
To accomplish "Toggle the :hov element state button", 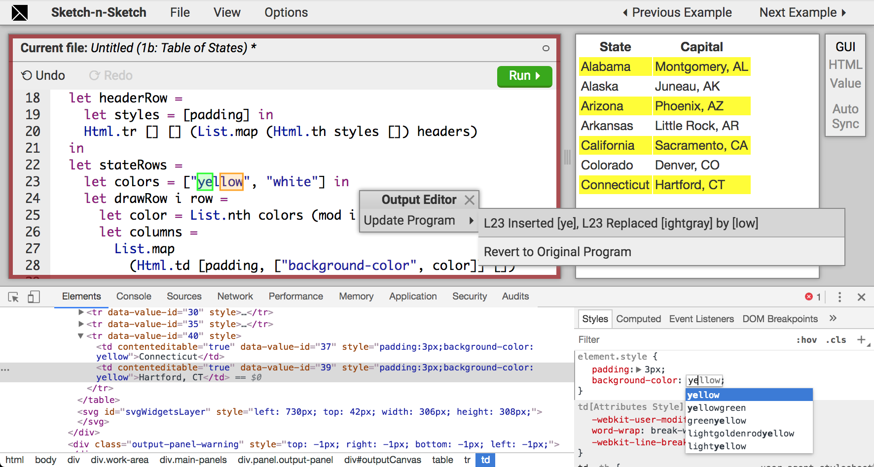I will tap(806, 340).
